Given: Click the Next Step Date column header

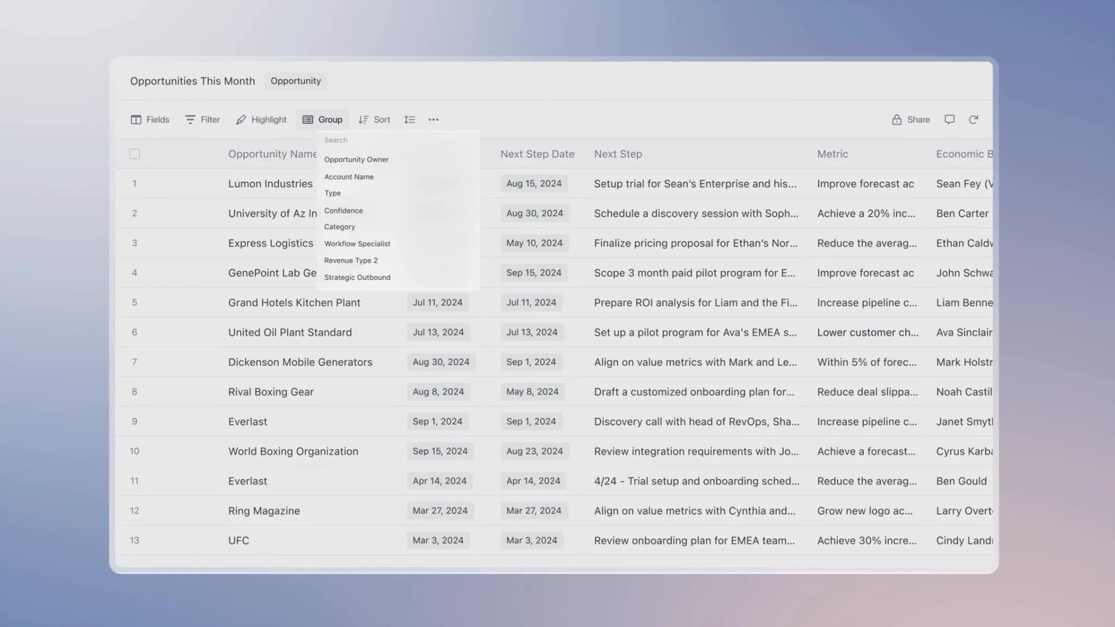Looking at the screenshot, I should 537,154.
